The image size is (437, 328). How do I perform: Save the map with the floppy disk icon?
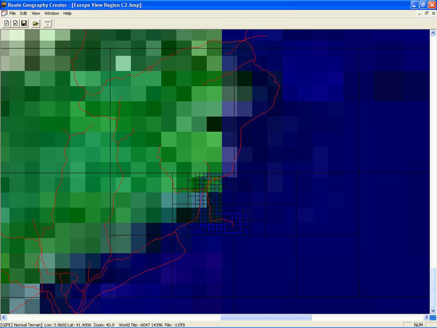24,23
